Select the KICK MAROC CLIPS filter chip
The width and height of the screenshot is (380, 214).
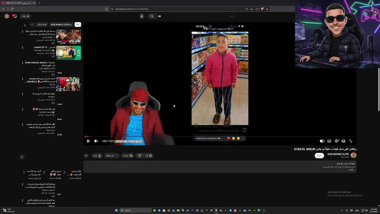coord(61,24)
